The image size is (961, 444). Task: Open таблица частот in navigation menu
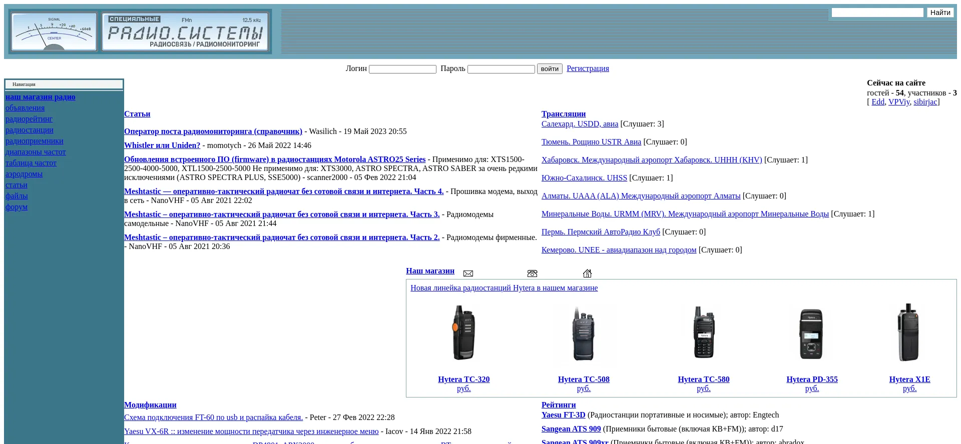click(31, 163)
